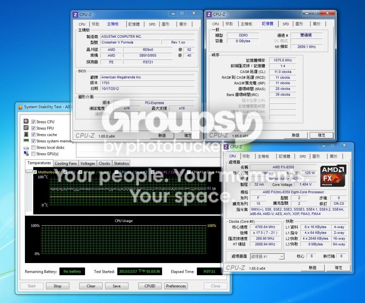Click the monitor icon beside Stress GPU(s)
The image size is (365, 303).
coord(26,153)
